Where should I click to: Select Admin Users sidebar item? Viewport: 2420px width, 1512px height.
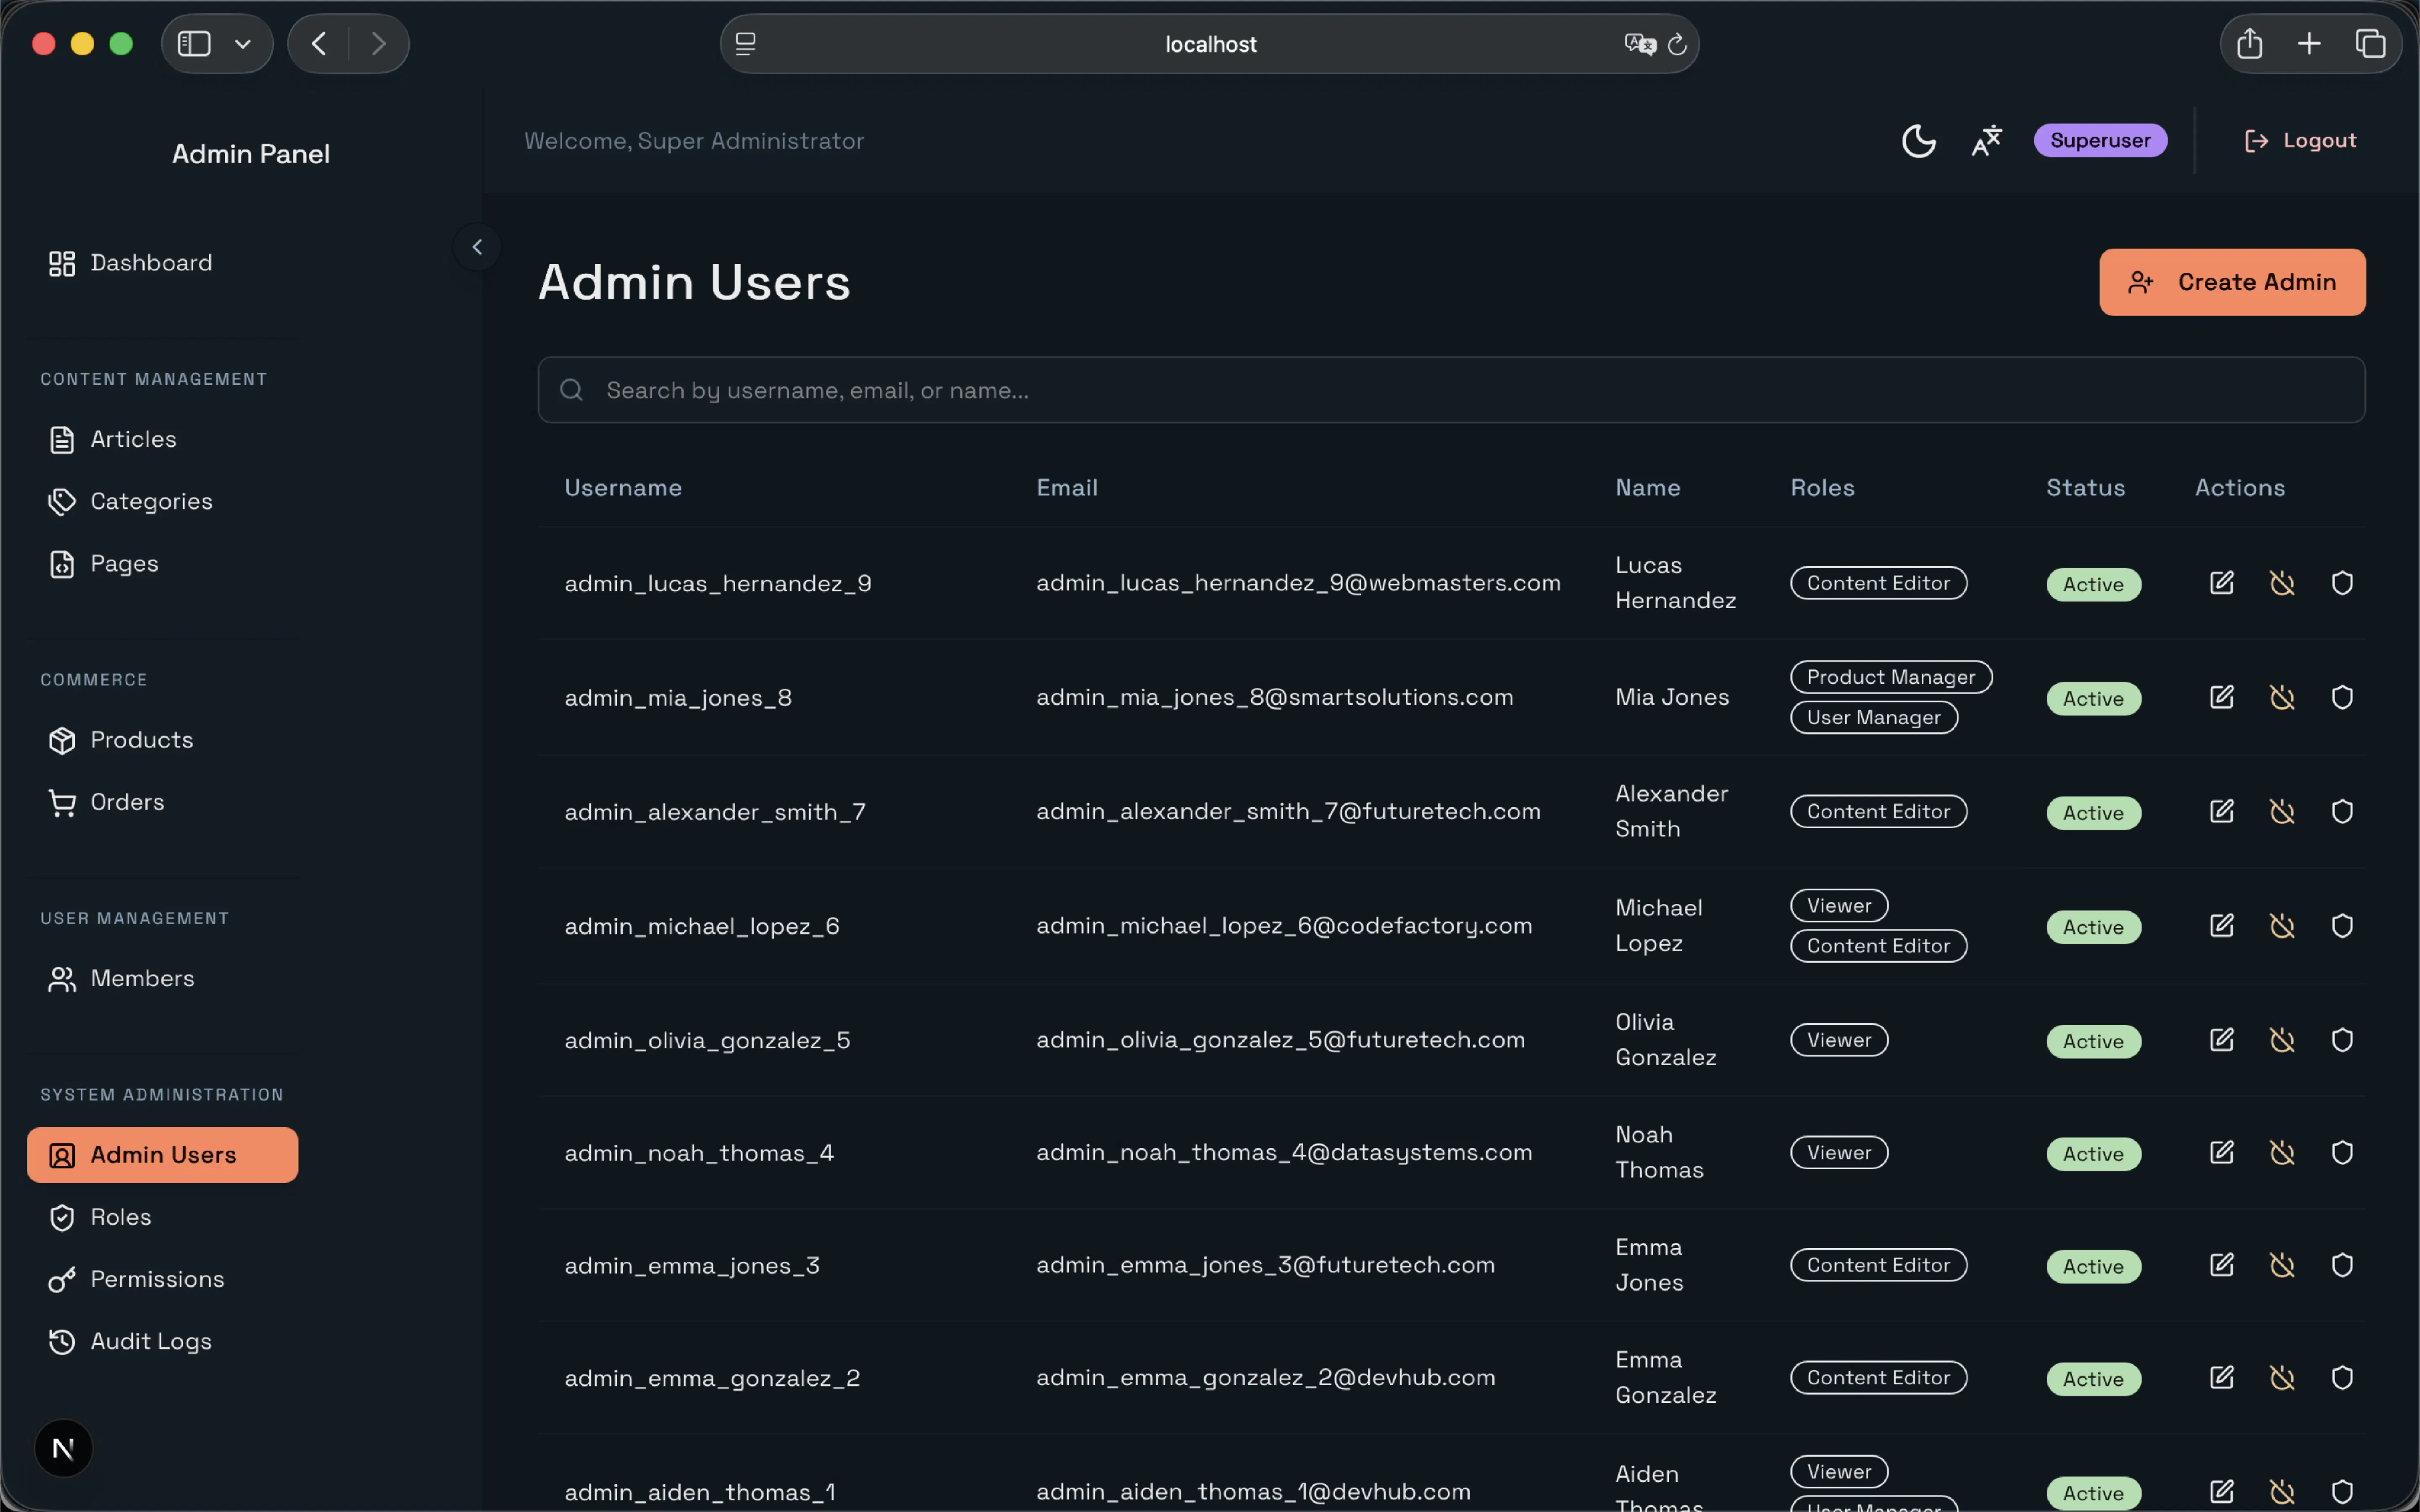click(x=162, y=1155)
